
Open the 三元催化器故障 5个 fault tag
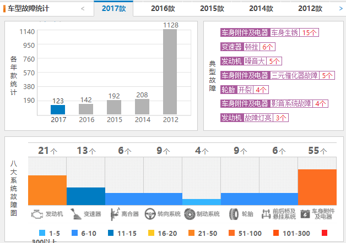point(278,75)
